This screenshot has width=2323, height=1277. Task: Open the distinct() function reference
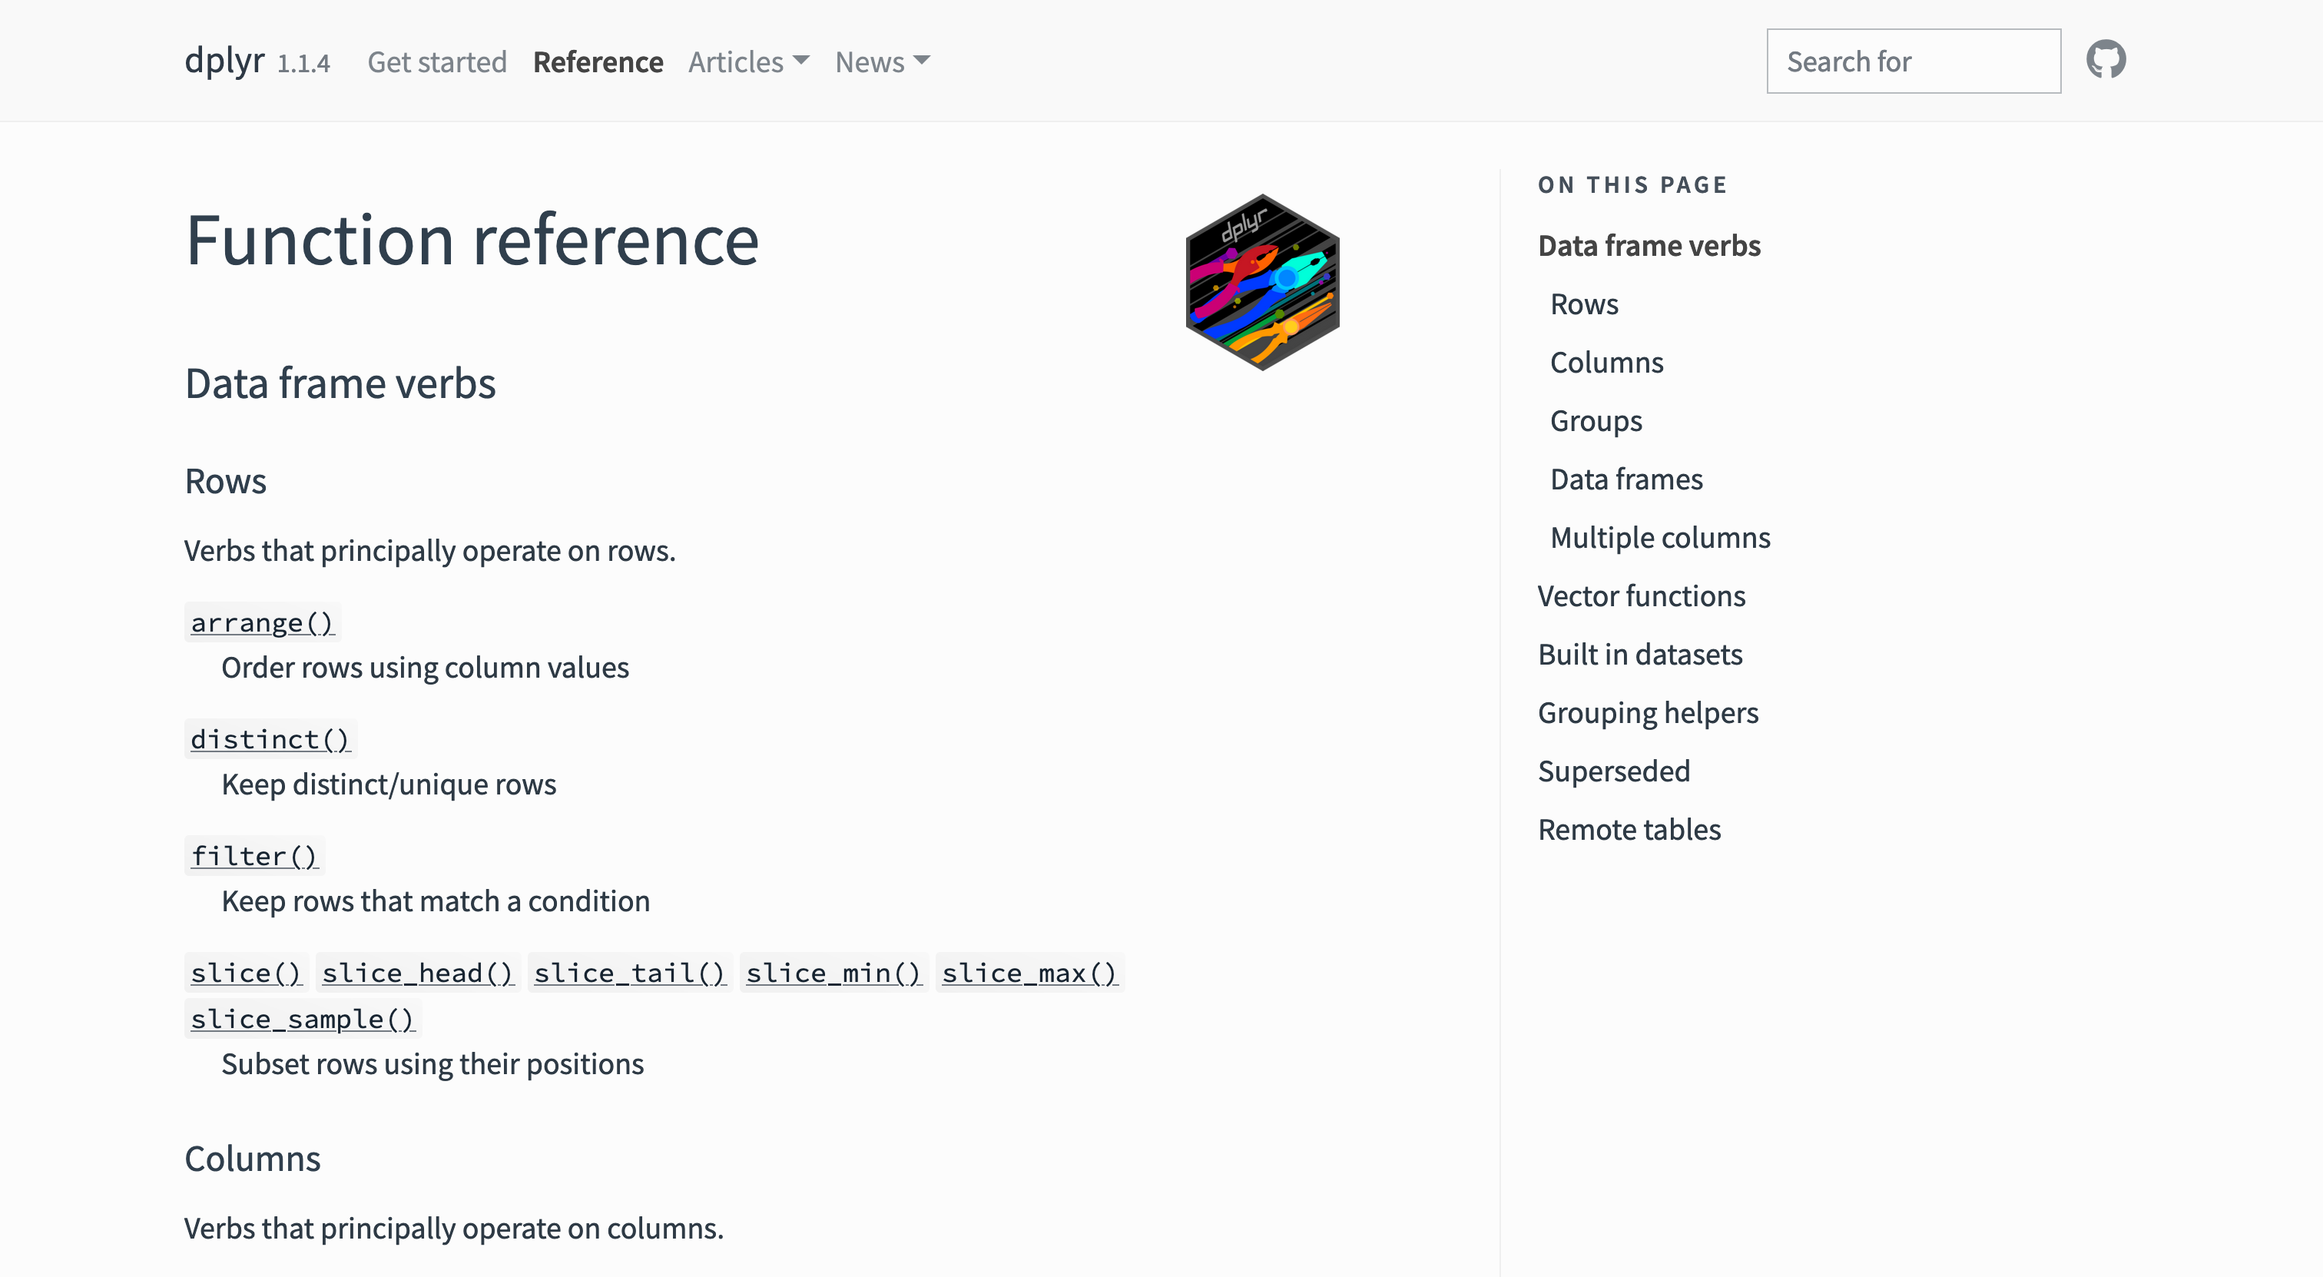coord(270,738)
